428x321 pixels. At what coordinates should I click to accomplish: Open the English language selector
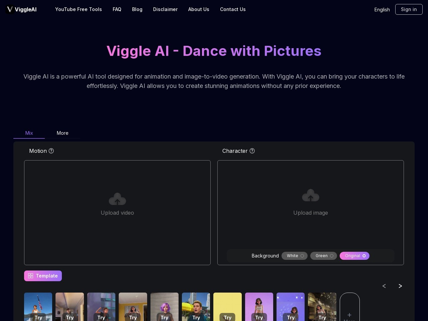(x=382, y=10)
